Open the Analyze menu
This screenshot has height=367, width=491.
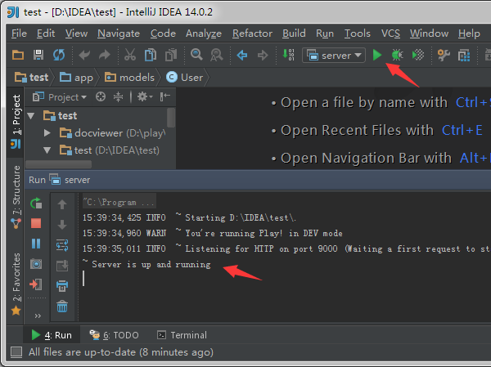(204, 34)
